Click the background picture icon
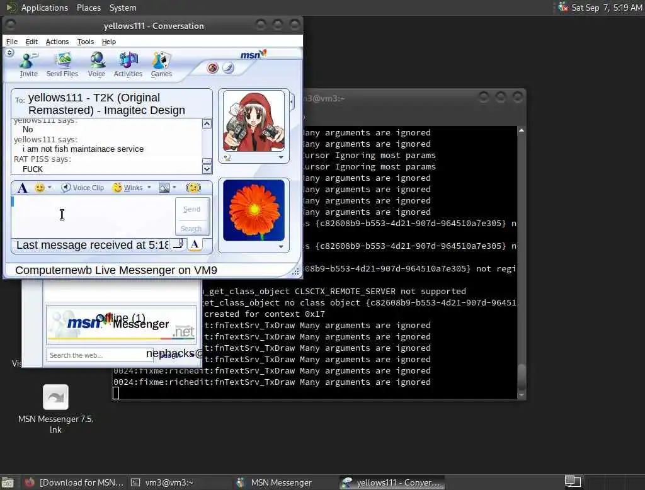The height and width of the screenshot is (490, 645). point(164,188)
